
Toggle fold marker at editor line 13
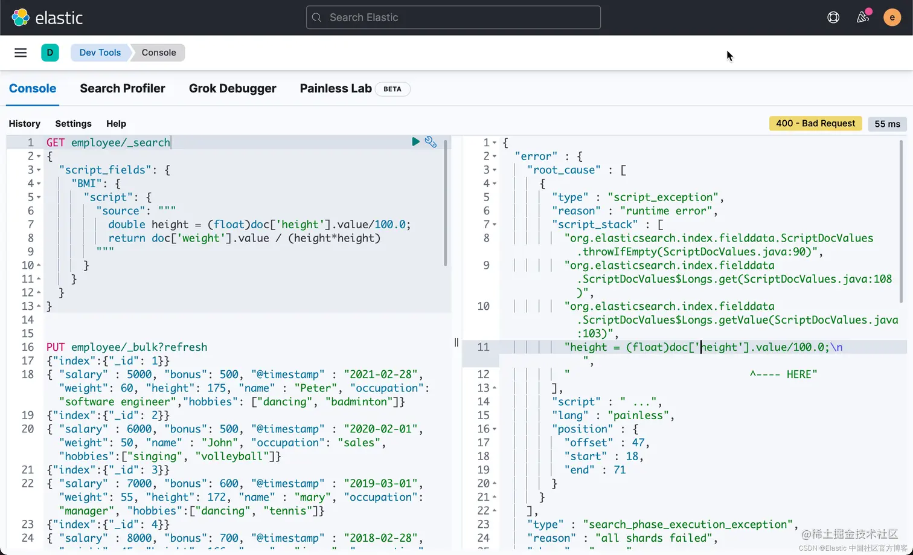tap(39, 306)
